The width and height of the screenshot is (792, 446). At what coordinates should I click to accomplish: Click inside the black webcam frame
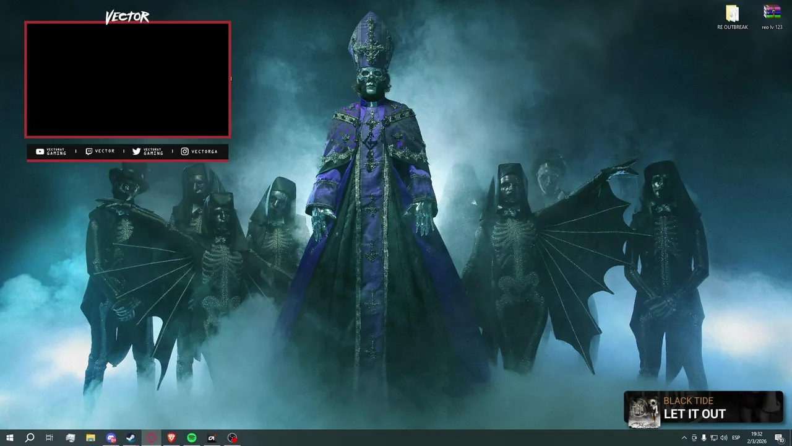(127, 79)
